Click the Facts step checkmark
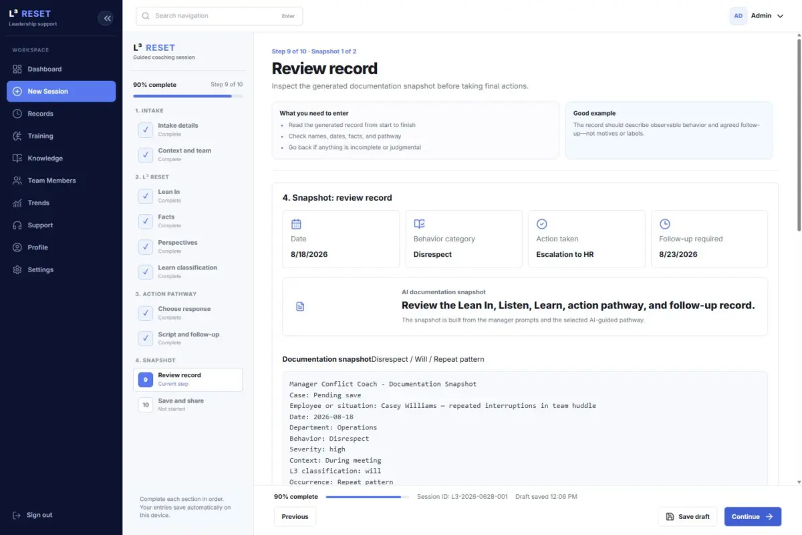 (145, 221)
